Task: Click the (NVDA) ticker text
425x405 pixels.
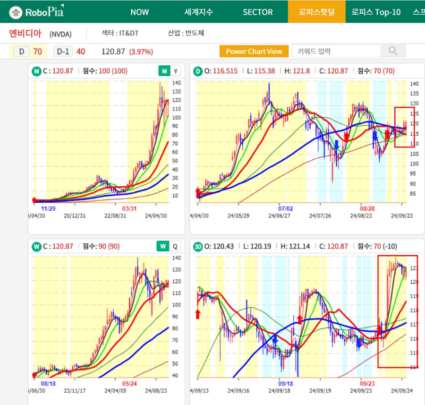Action: click(x=60, y=34)
